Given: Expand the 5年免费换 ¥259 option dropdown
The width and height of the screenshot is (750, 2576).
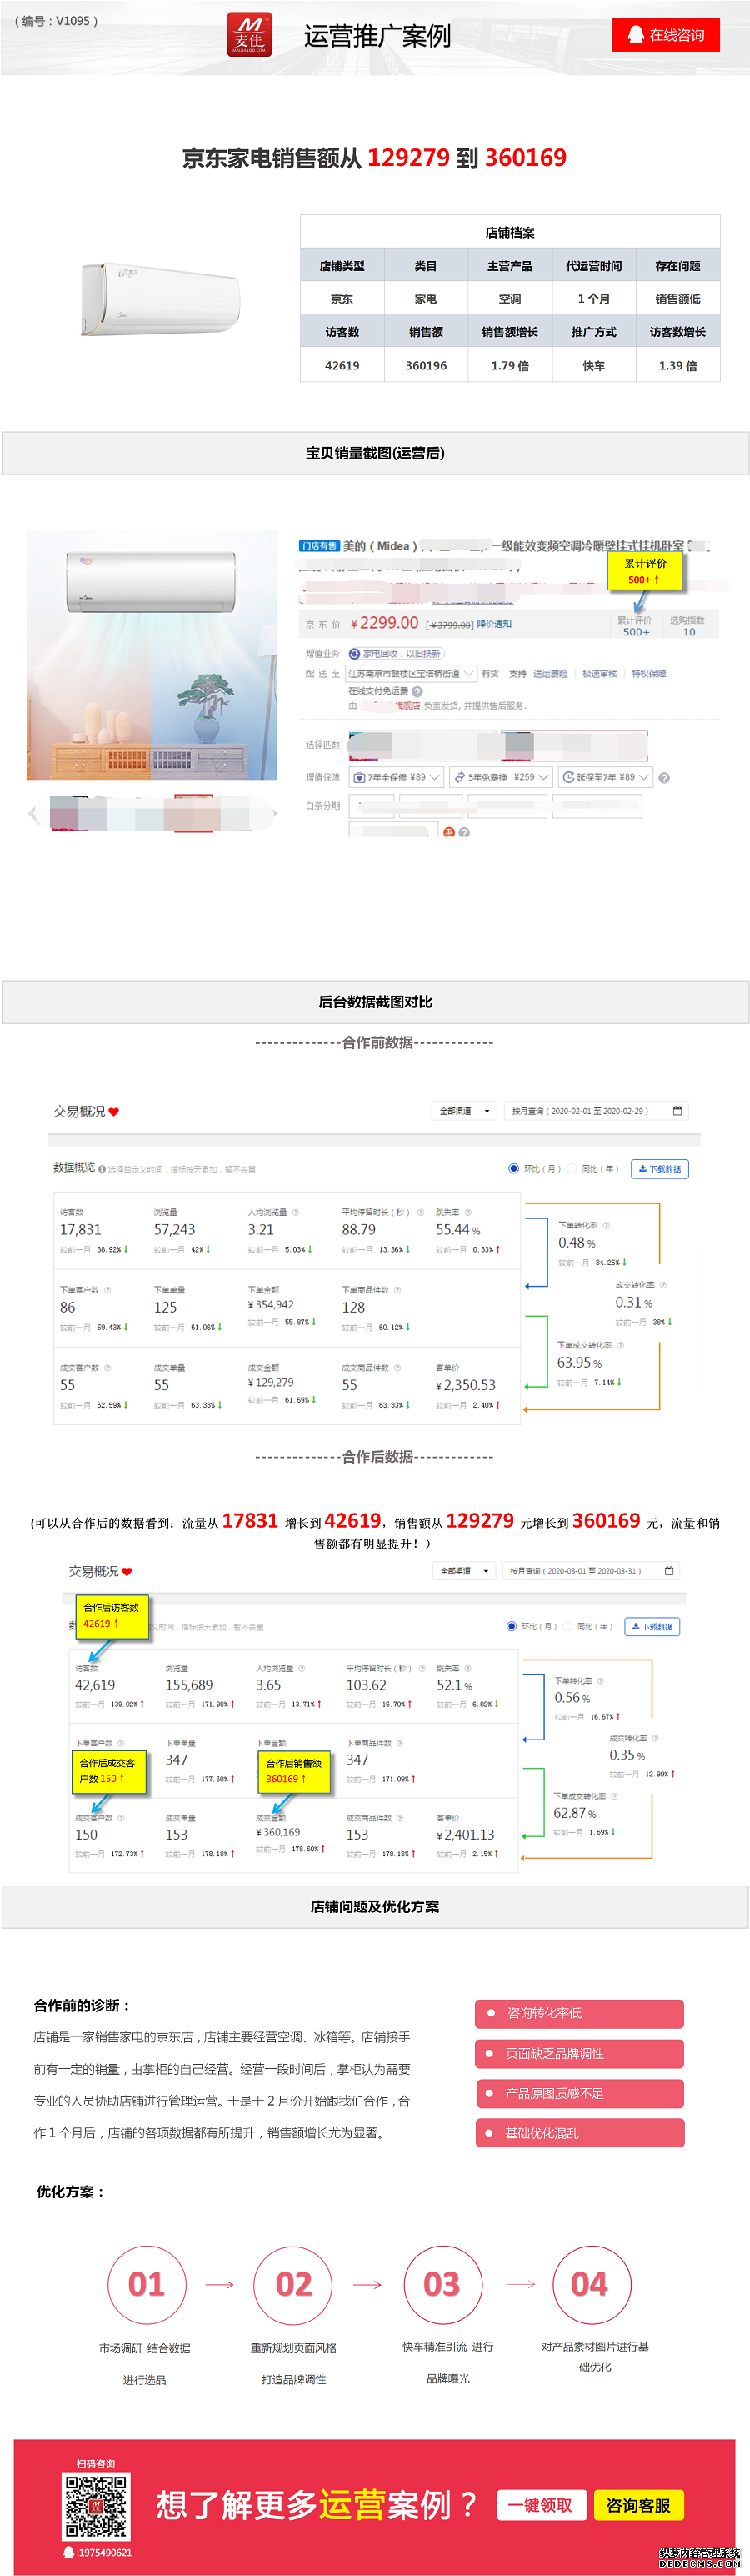Looking at the screenshot, I should click(500, 777).
